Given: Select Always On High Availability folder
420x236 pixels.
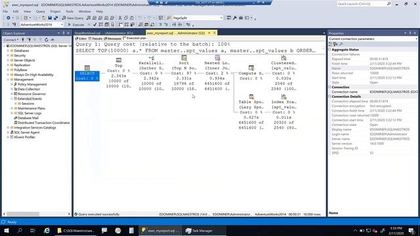Looking at the screenshot, I should [33, 75].
